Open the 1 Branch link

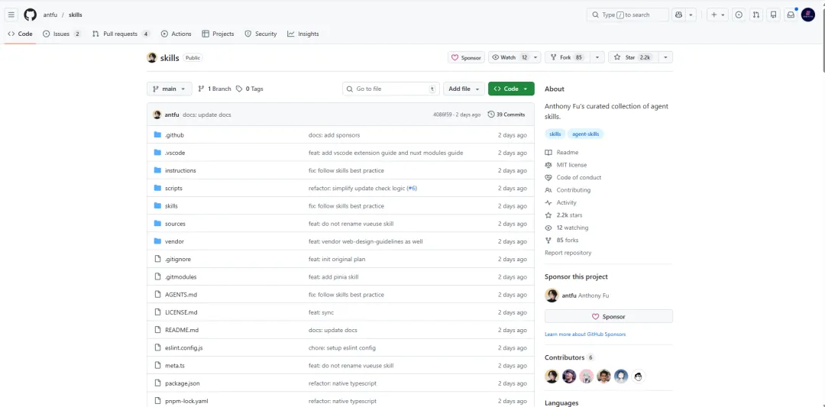coord(215,89)
